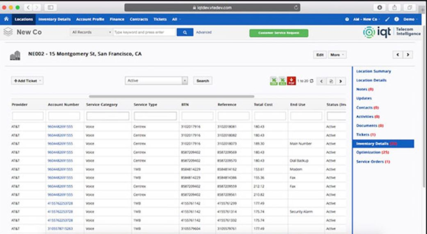This screenshot has height=234, width=427.
Task: Export the list as XLS
Action: coord(282,81)
